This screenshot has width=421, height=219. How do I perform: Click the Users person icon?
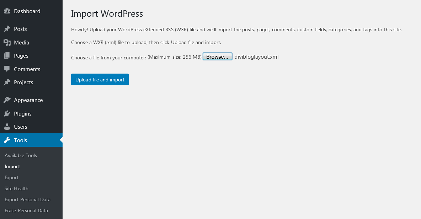(x=7, y=127)
